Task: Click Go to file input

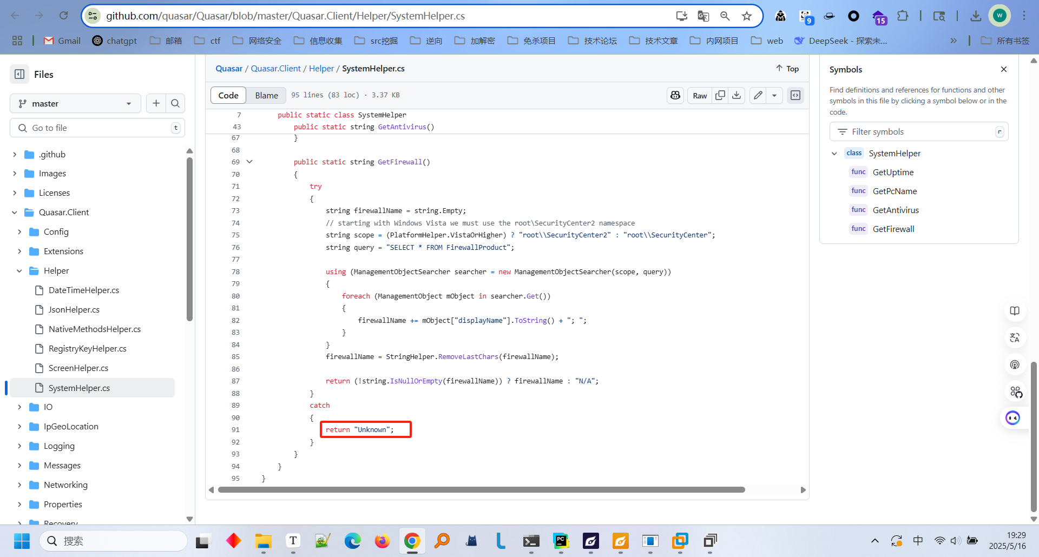Action: (97, 128)
